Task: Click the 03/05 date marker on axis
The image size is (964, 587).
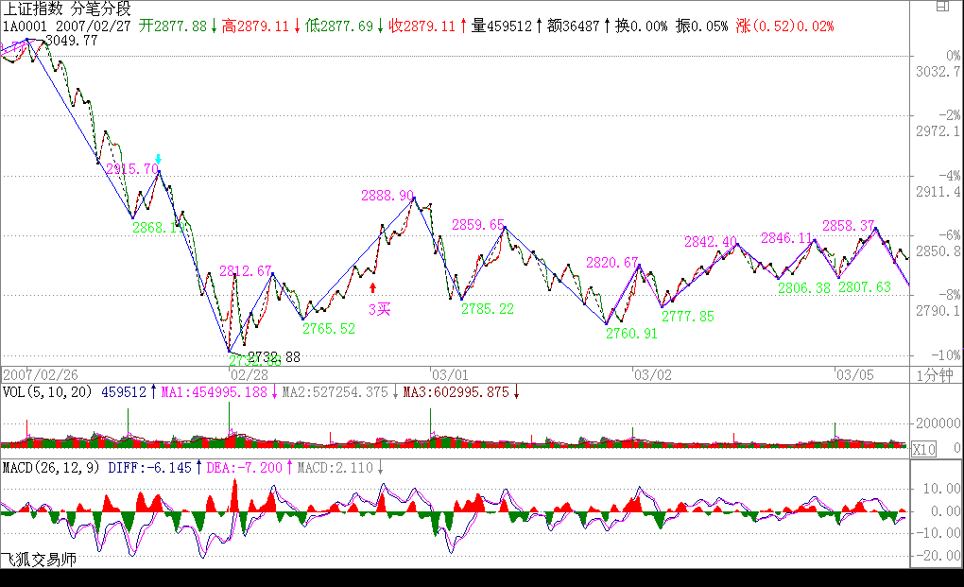Action: point(853,374)
